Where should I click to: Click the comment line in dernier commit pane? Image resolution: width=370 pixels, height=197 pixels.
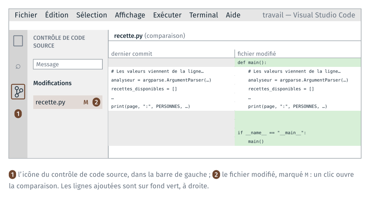[x=157, y=71]
